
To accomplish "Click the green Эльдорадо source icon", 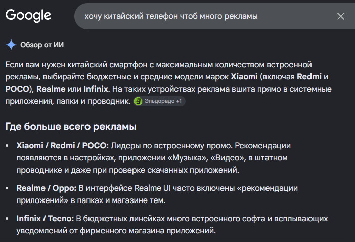I will pos(138,101).
